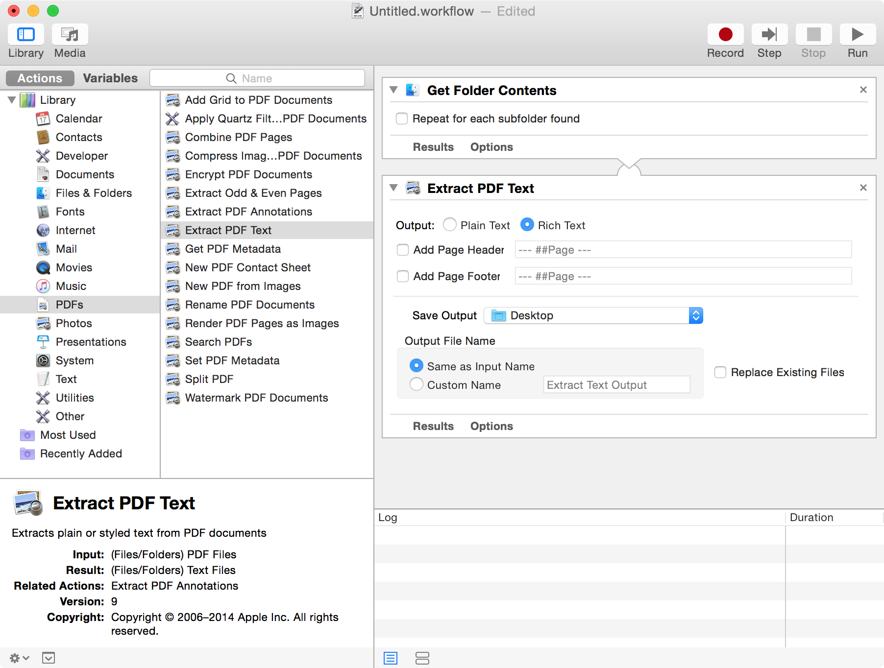
Task: Open the Media browser toolbar icon
Action: [x=70, y=34]
